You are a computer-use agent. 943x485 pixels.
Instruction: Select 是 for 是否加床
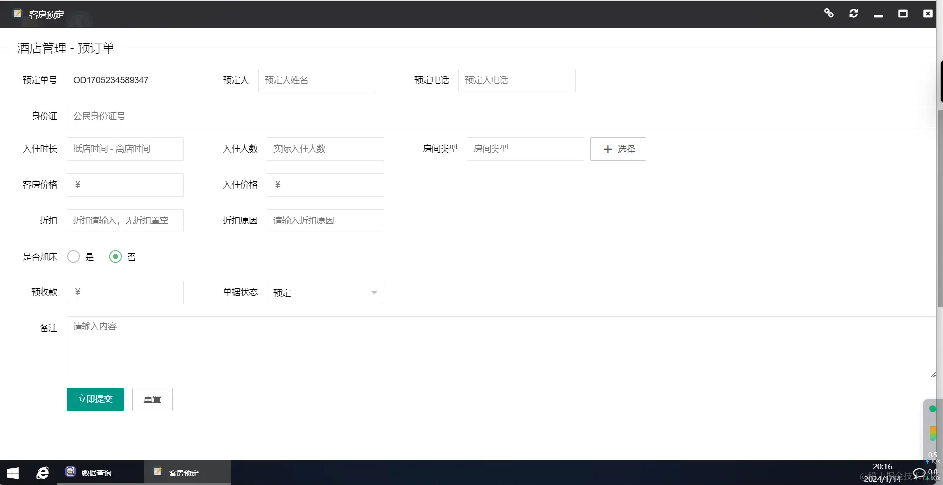pos(73,257)
